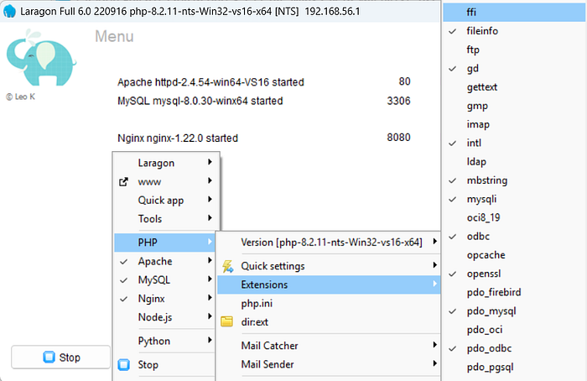Open the Nginx submenu

pyautogui.click(x=164, y=299)
